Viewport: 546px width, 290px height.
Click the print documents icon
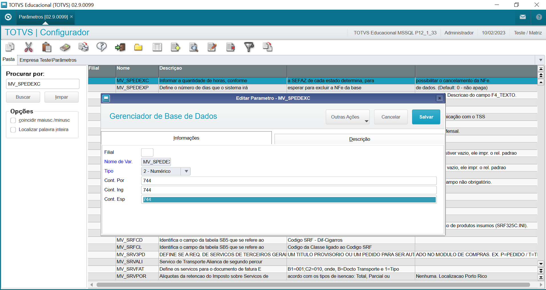click(x=83, y=47)
